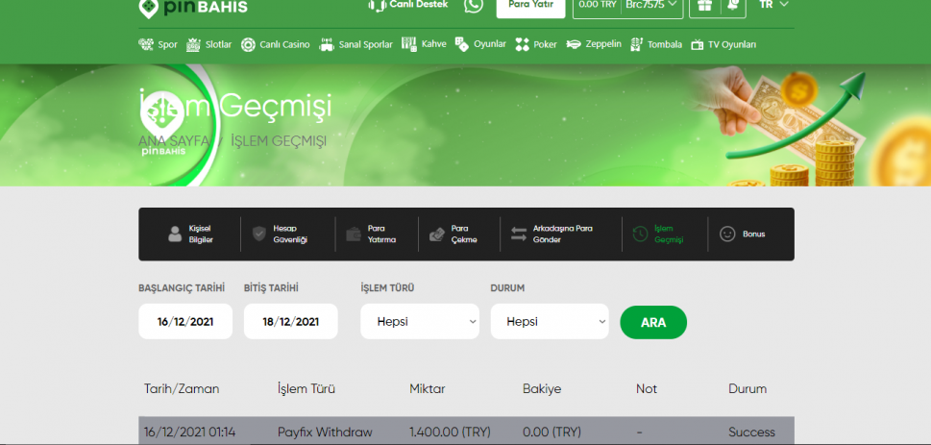Open the notification bell icon
The image size is (931, 445).
click(x=734, y=6)
